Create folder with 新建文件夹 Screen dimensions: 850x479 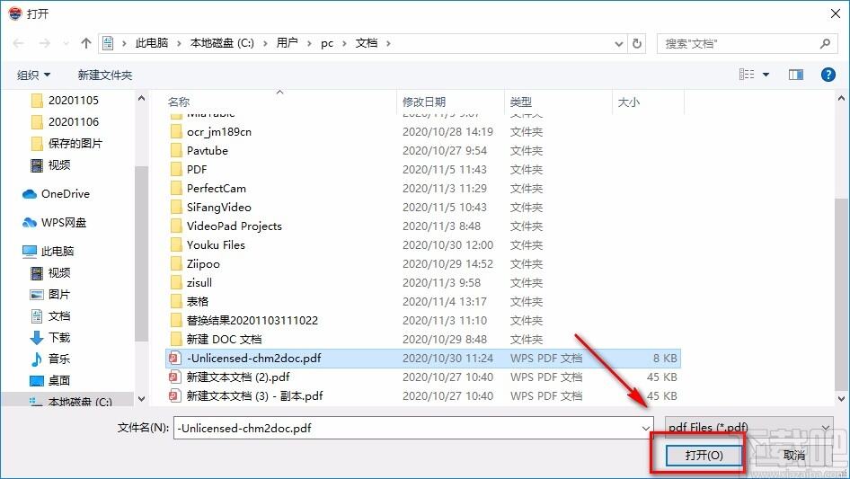pos(105,75)
